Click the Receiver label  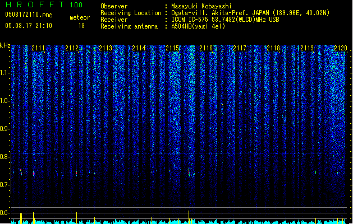point(114,20)
